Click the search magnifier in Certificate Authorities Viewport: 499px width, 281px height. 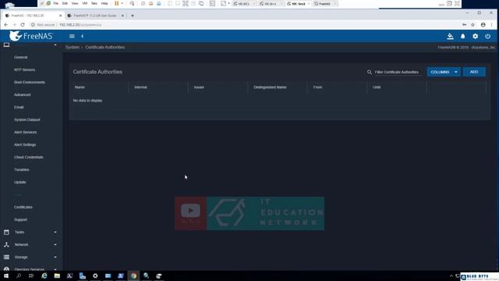point(370,72)
